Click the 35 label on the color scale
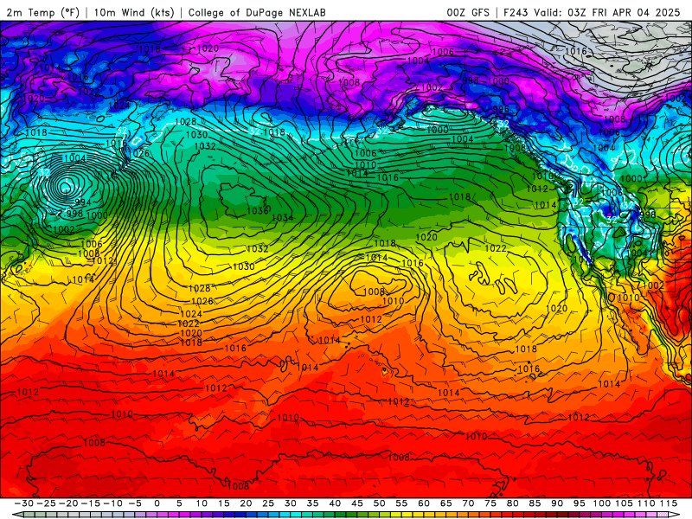The height and width of the screenshot is (519, 692). 312,503
